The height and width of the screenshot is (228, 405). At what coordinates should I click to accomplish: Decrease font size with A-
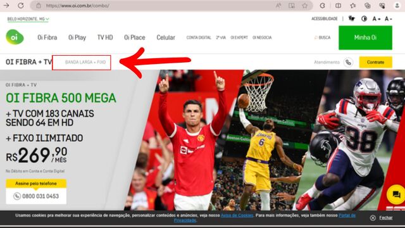(388, 18)
